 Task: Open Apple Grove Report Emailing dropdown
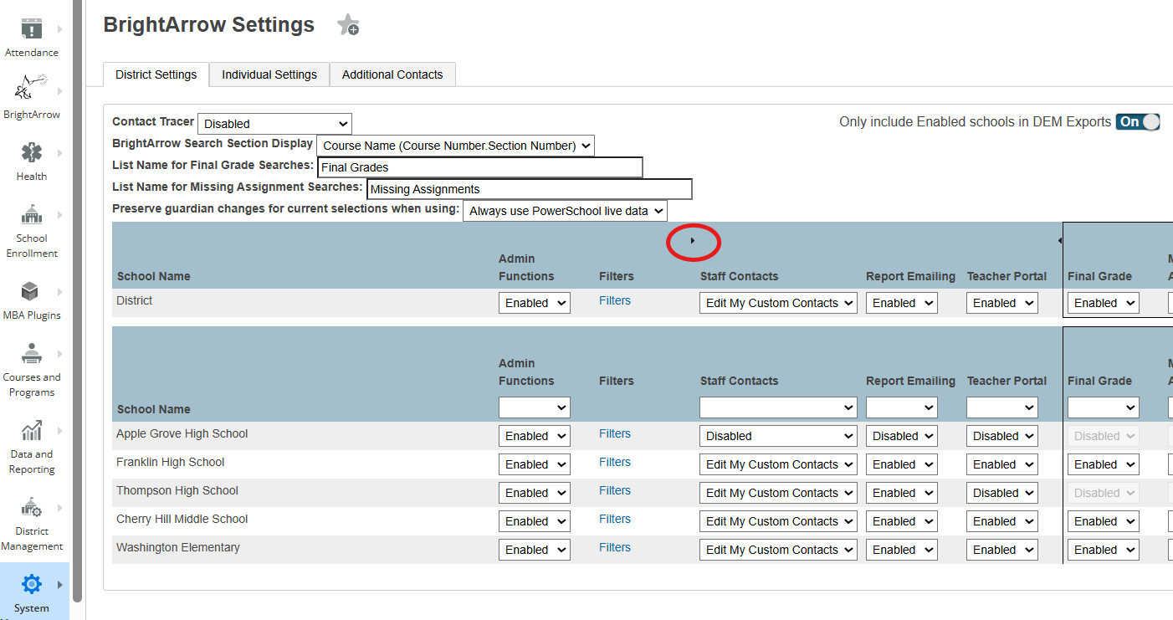click(x=902, y=436)
